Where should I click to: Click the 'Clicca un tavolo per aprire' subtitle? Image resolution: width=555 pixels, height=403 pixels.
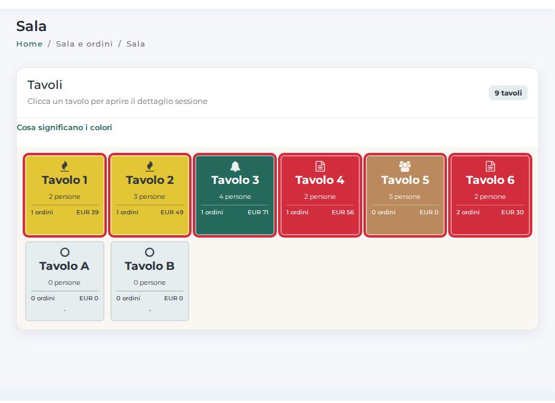(118, 101)
